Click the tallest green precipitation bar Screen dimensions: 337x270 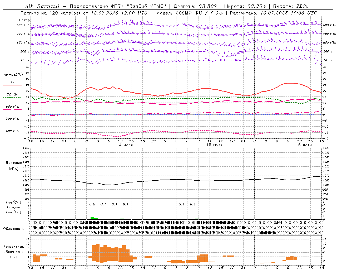92,218
